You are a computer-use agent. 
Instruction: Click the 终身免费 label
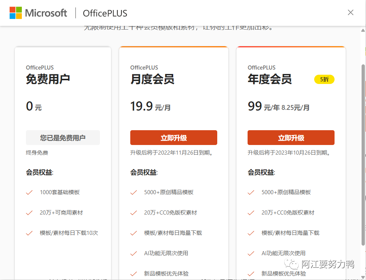point(37,153)
